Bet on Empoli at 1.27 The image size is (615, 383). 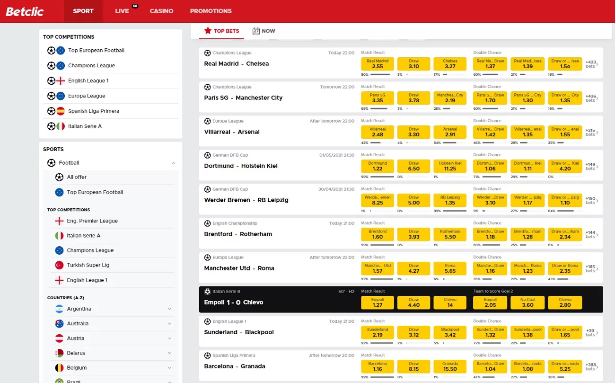[378, 303]
